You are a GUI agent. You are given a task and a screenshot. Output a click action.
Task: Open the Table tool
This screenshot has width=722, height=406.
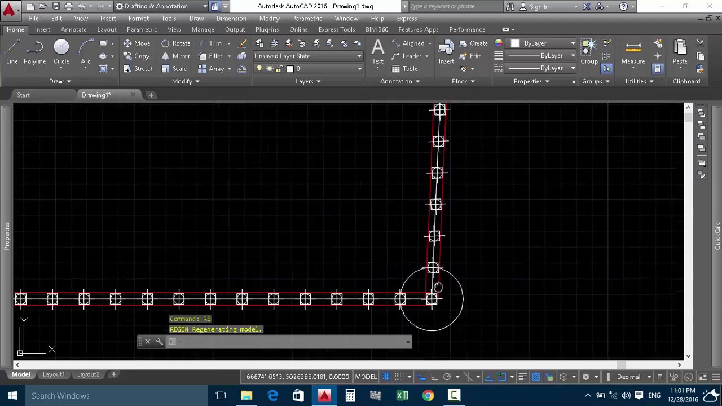click(x=404, y=68)
